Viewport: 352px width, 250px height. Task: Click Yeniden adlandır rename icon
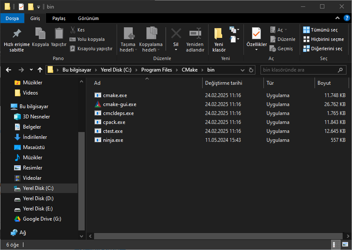(195, 34)
